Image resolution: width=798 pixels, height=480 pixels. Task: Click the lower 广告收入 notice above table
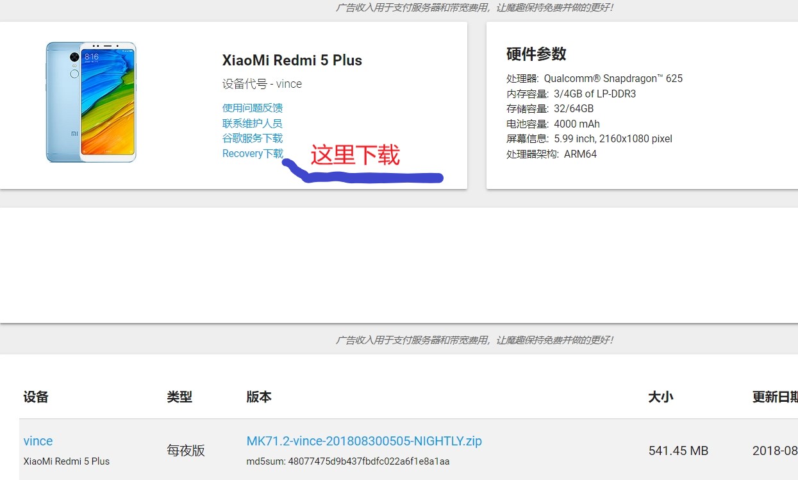pos(474,340)
